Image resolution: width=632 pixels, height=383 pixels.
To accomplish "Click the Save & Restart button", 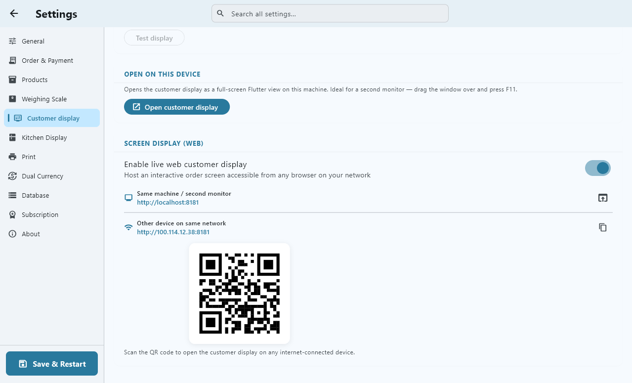I will pyautogui.click(x=52, y=364).
